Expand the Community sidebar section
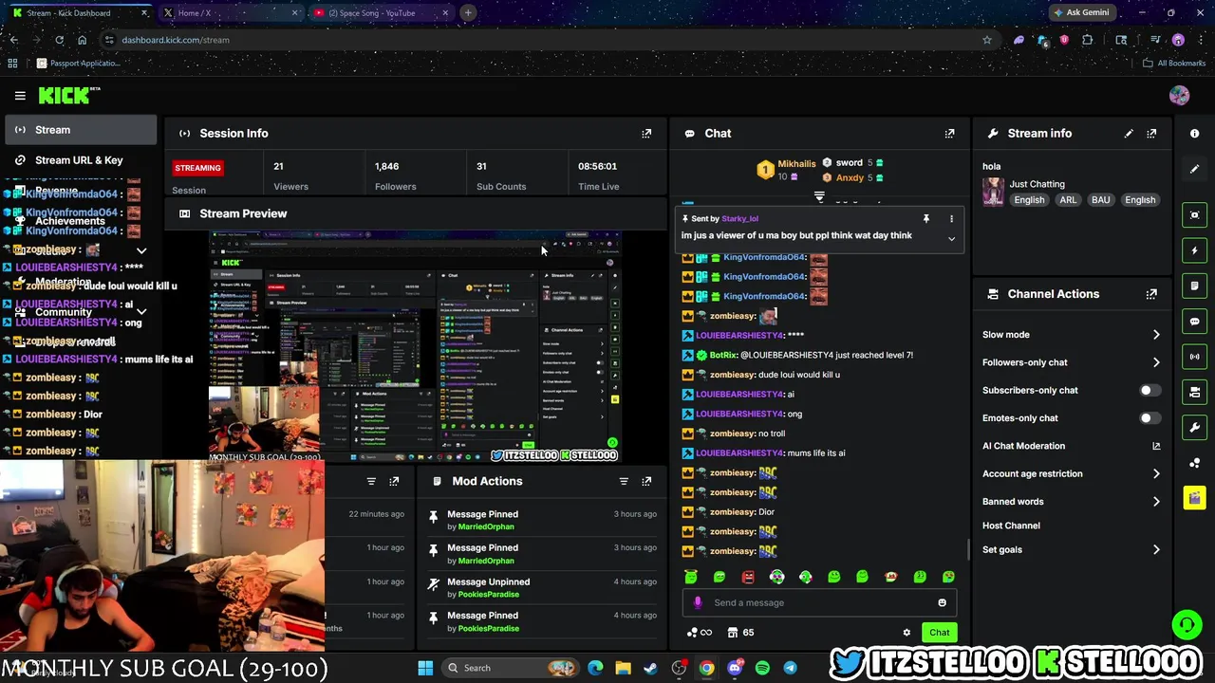This screenshot has height=683, width=1215. click(141, 312)
